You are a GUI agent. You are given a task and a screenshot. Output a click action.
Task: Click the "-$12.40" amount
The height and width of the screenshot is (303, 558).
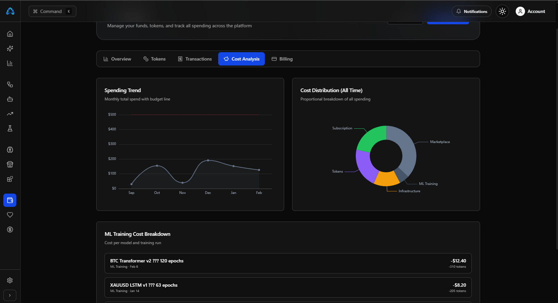(458, 261)
